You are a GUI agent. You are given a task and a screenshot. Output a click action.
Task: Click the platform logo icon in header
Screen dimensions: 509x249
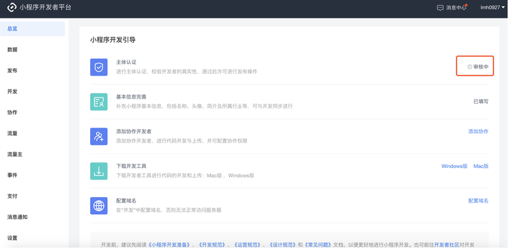pyautogui.click(x=12, y=8)
